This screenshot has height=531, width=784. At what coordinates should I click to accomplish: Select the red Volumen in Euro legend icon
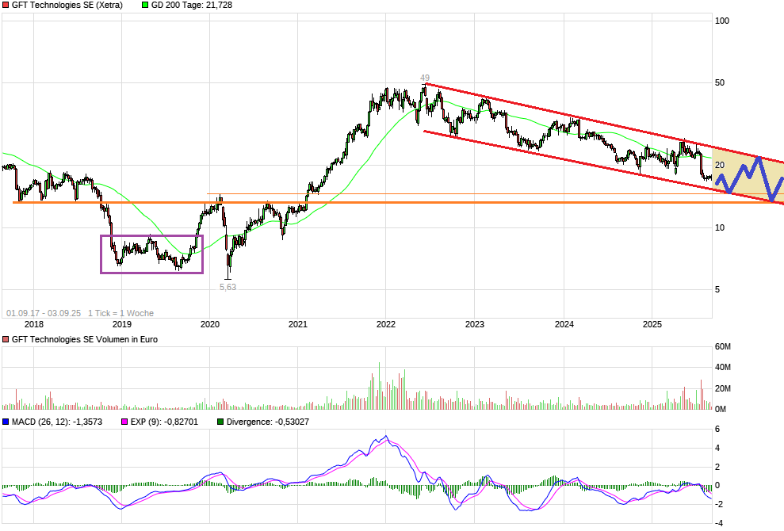point(6,339)
